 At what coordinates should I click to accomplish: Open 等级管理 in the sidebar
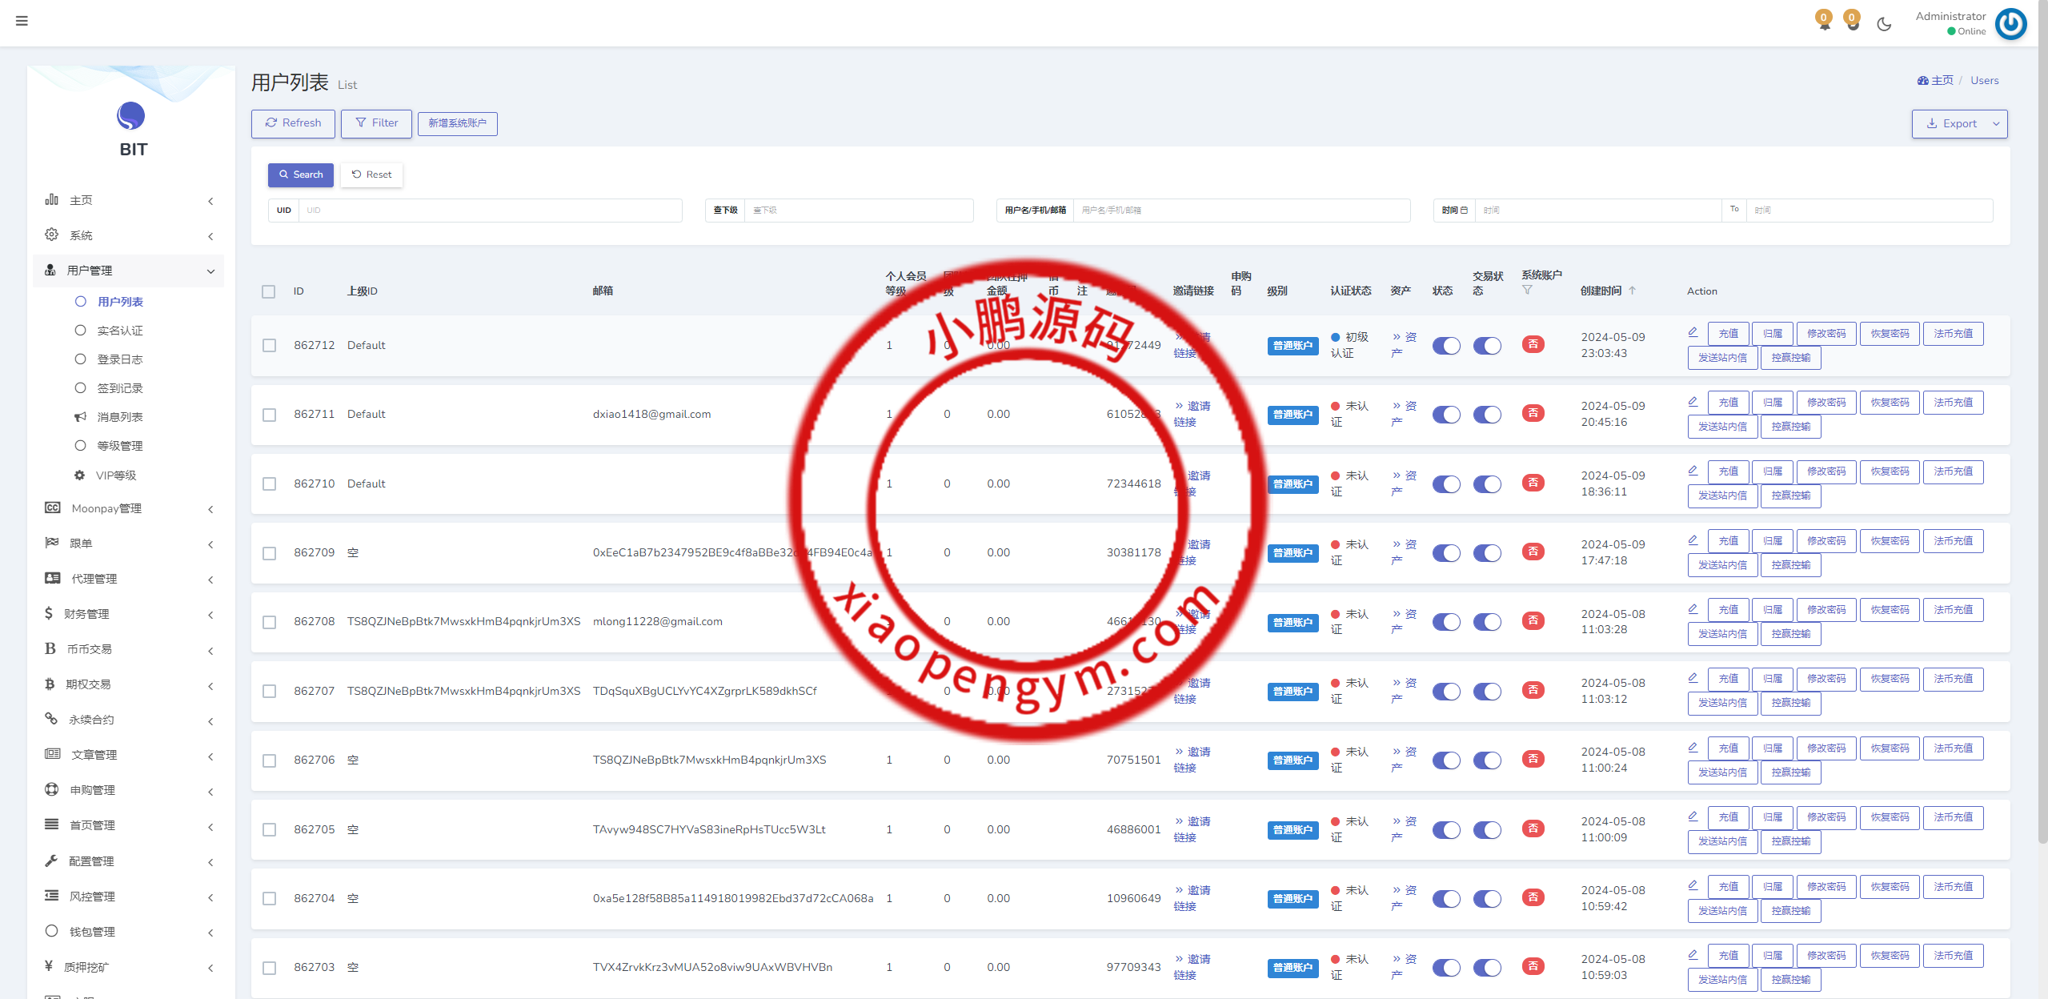(120, 446)
